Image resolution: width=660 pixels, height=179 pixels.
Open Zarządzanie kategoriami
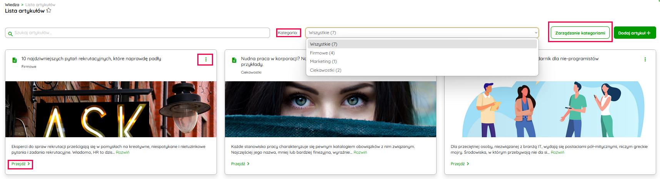pos(580,33)
